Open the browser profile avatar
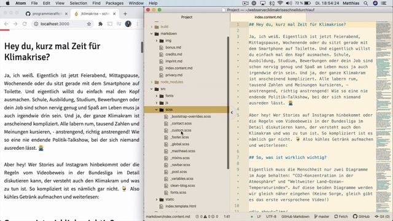This screenshot has width=393, height=221. click(x=128, y=24)
